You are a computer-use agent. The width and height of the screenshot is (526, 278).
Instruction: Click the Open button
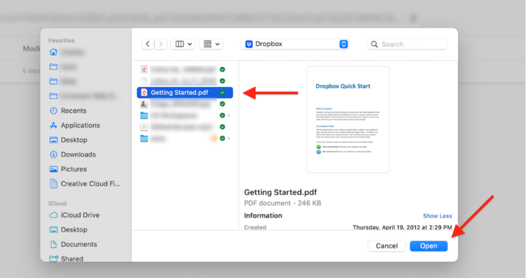click(428, 246)
